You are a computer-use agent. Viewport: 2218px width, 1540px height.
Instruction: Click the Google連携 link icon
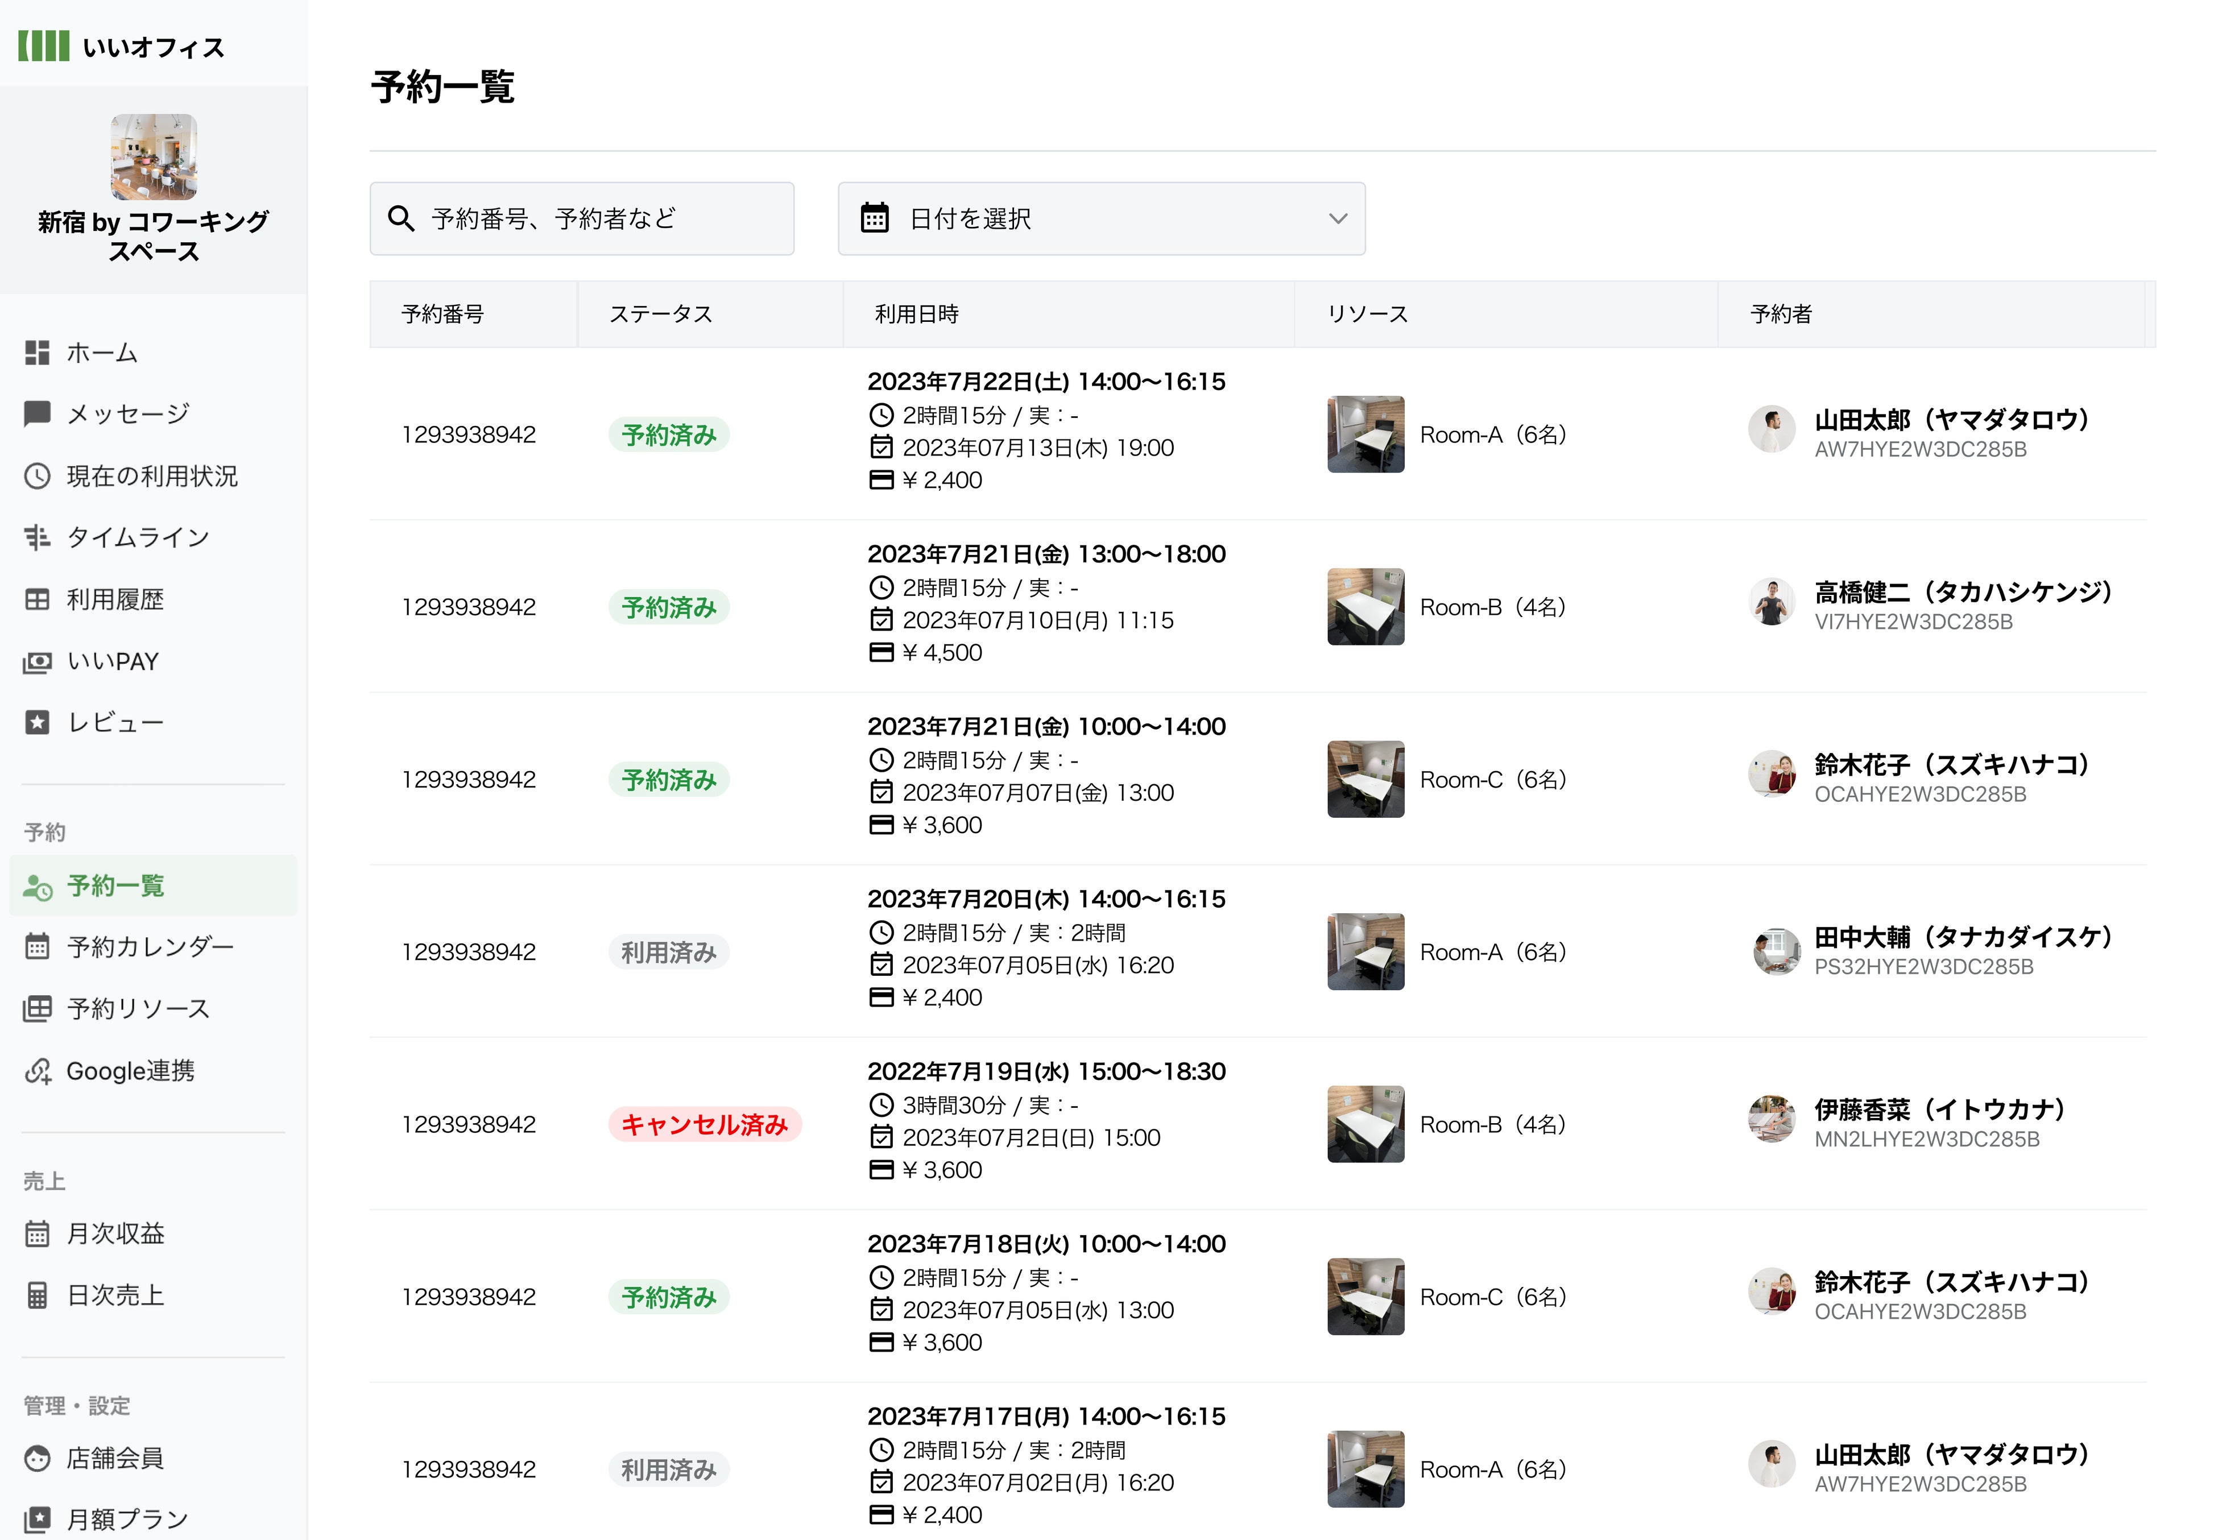coord(36,1071)
